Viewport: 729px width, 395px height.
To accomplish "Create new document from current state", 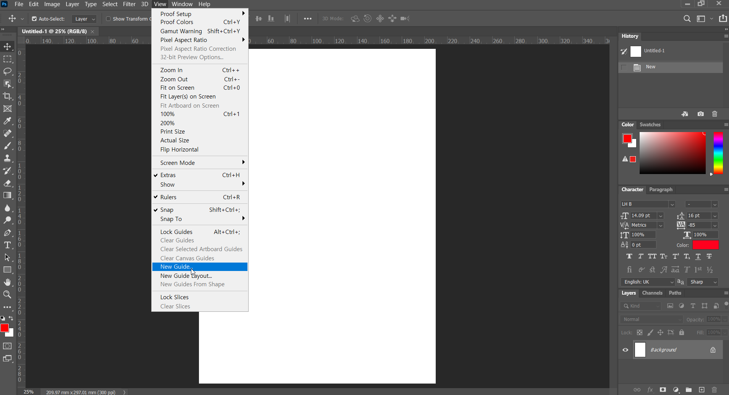I will (x=685, y=114).
